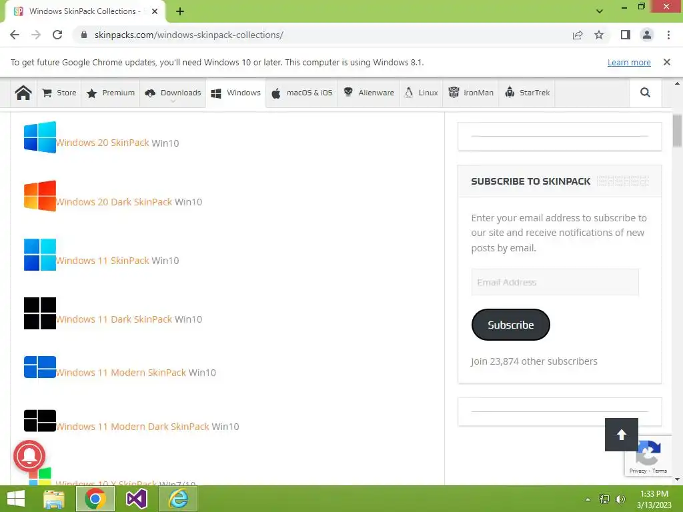Click the Learn more link
Screen dimensions: 683x512
(x=629, y=62)
